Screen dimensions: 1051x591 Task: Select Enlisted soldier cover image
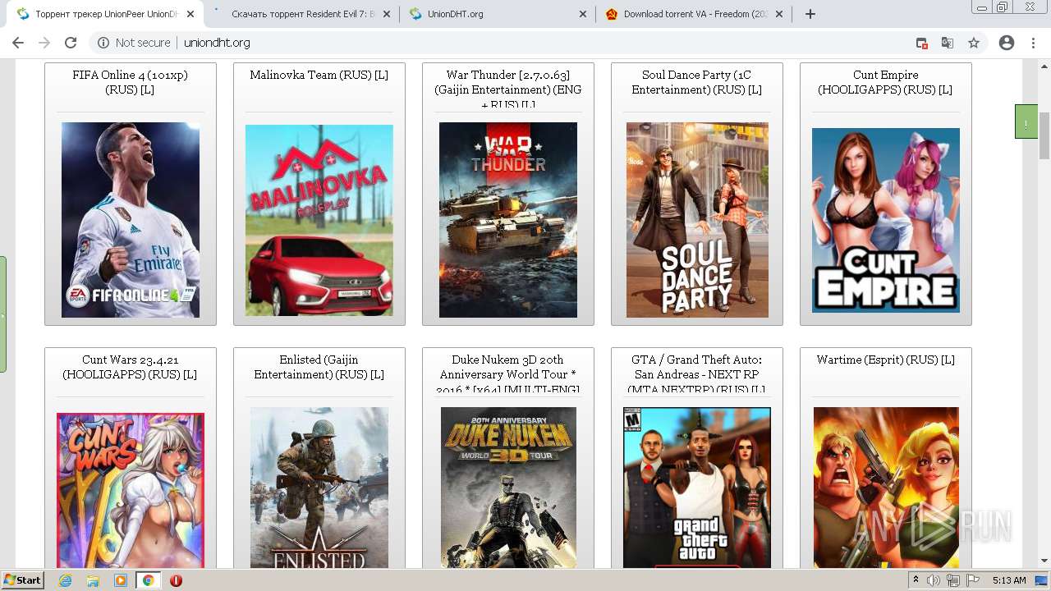point(319,488)
